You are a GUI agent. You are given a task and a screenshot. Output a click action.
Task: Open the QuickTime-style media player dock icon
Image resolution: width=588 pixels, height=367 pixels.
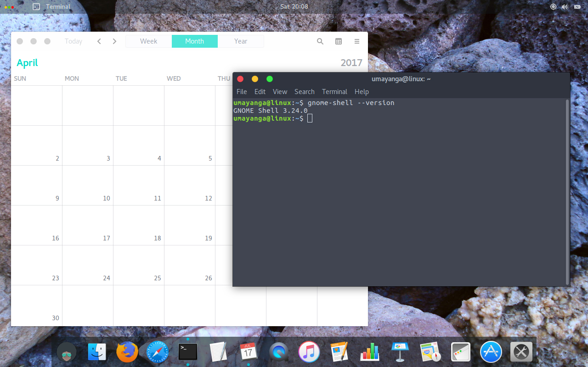[278, 352]
